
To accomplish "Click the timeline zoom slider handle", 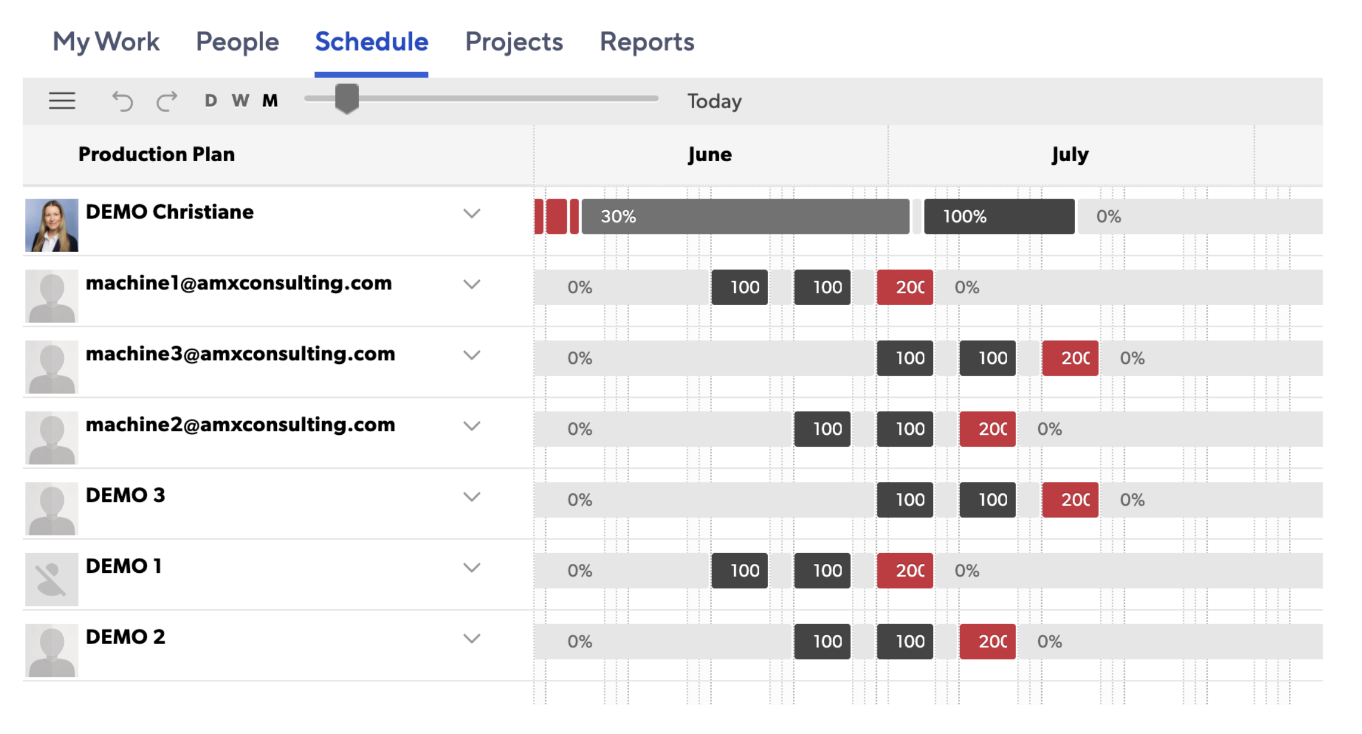I will (346, 98).
